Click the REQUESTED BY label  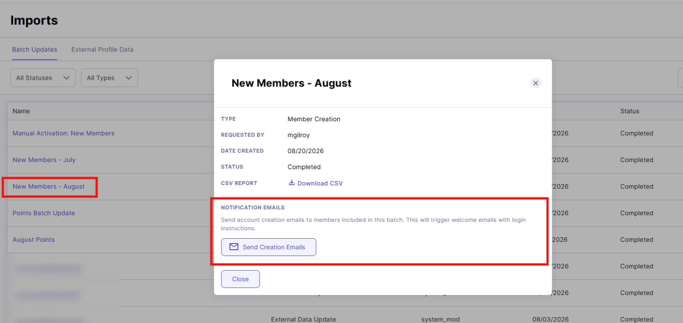[x=243, y=135]
